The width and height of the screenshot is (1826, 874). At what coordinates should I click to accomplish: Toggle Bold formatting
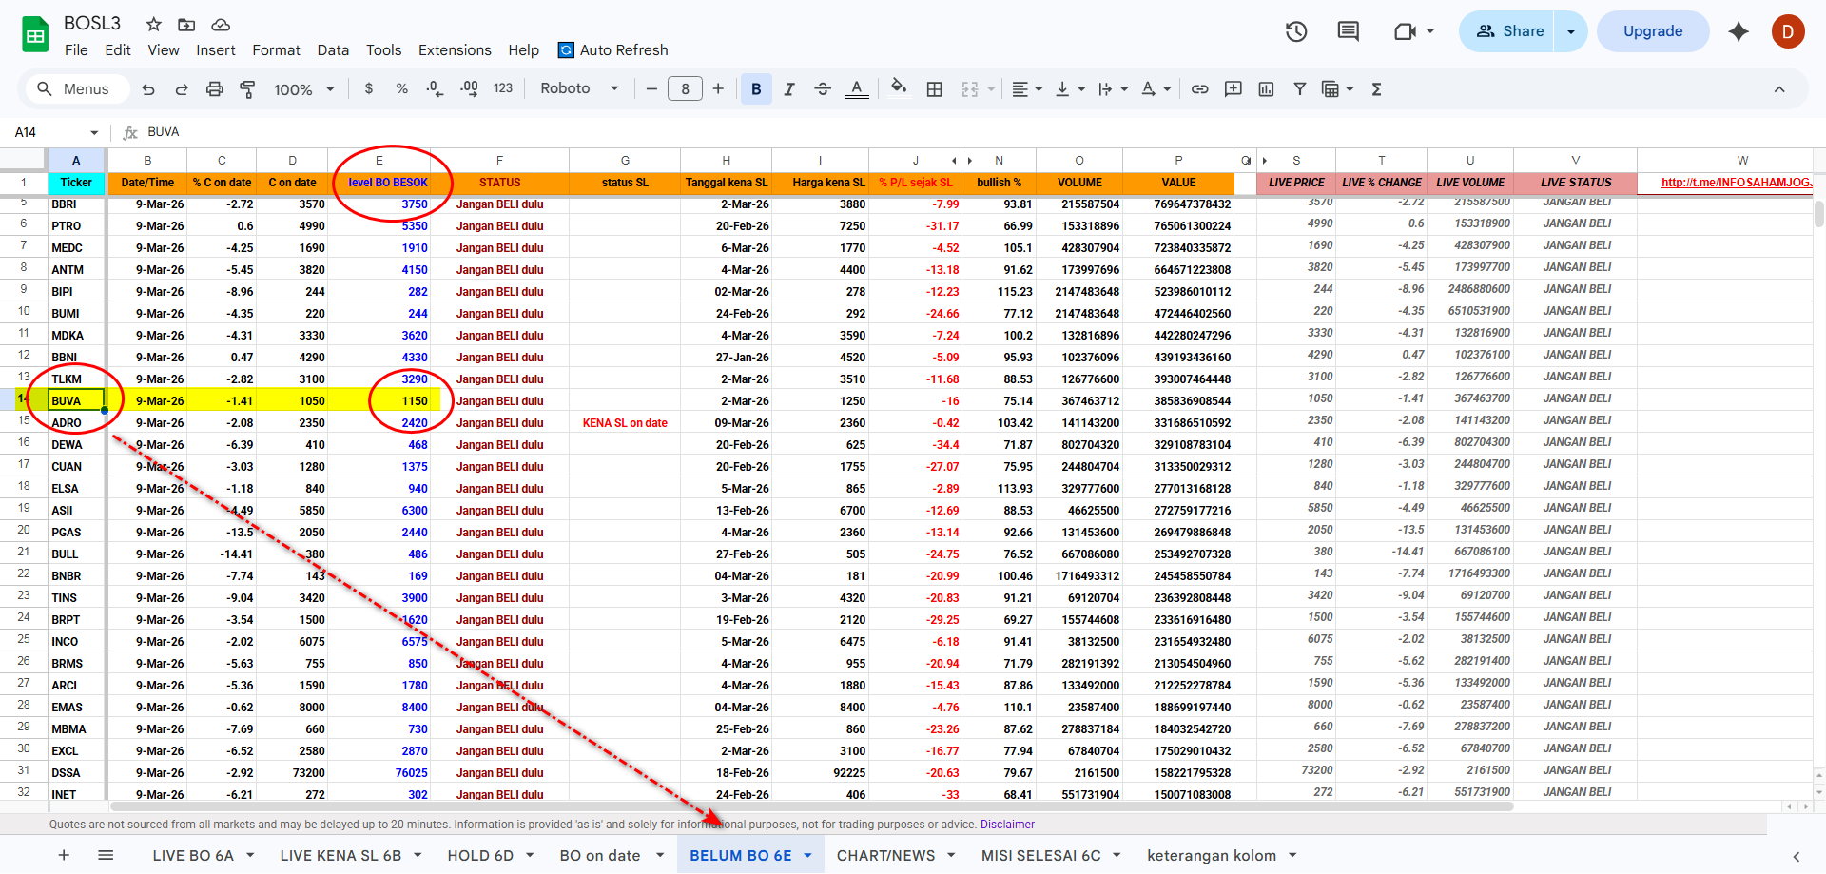coord(756,89)
